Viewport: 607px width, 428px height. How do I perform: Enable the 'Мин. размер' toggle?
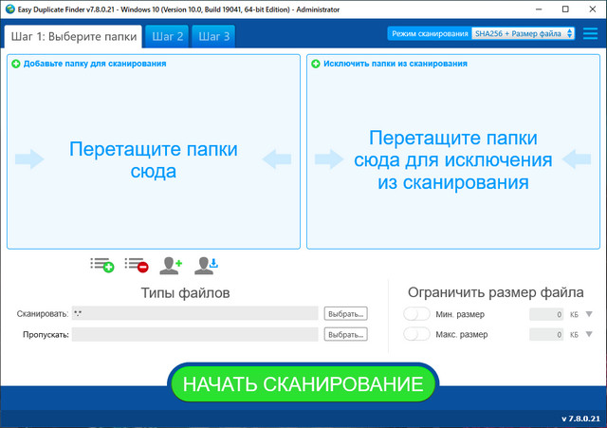point(417,314)
